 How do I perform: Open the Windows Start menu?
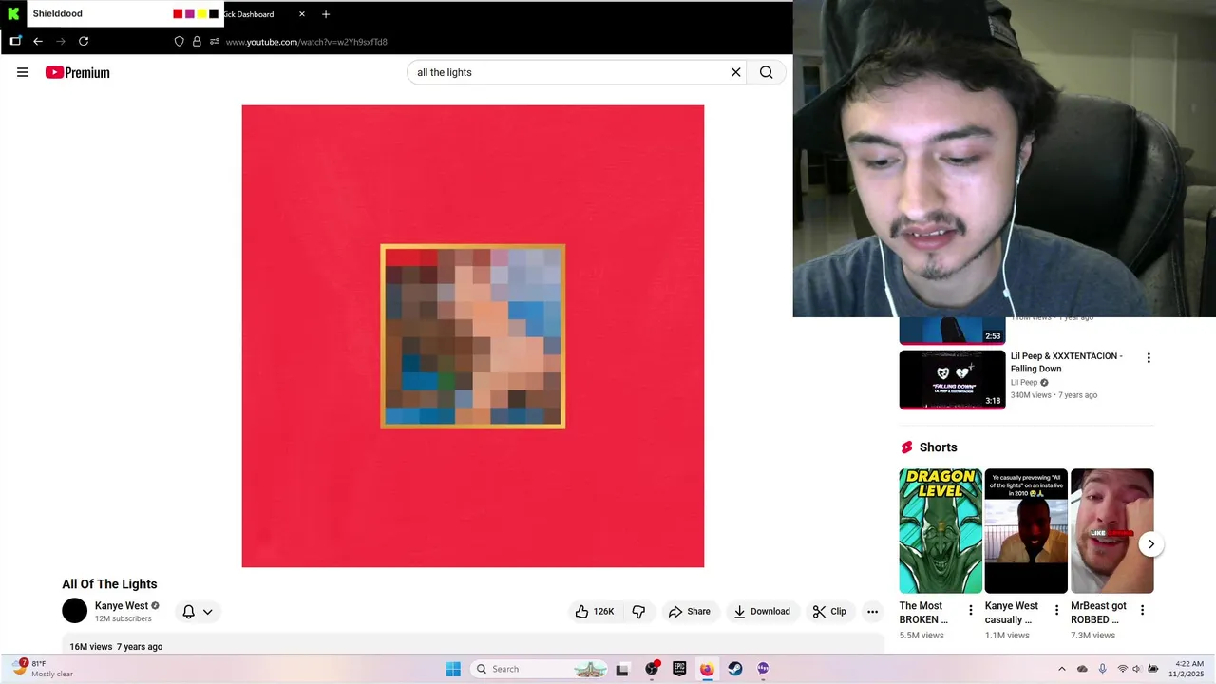click(453, 669)
